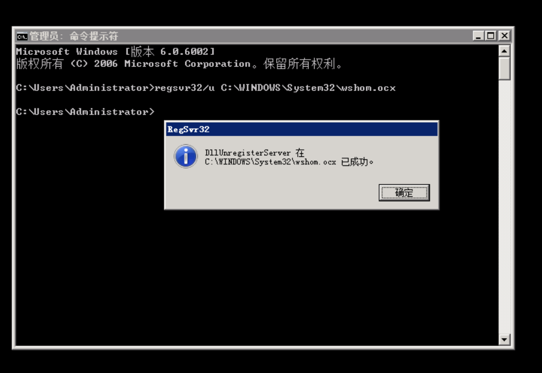The height and width of the screenshot is (373, 542).
Task: Minimize the command prompt window
Action: click(x=478, y=35)
